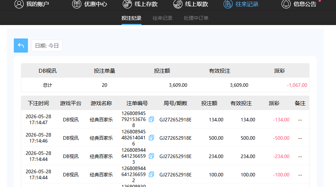Open 优惠中心 menu label

click(x=95, y=4)
